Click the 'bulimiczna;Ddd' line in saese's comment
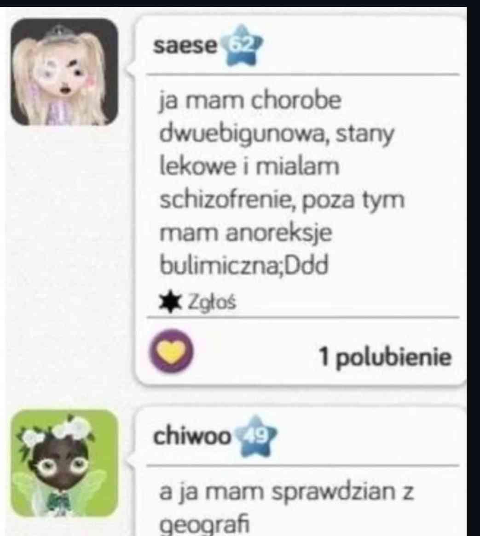The height and width of the screenshot is (536, 480). [x=244, y=265]
